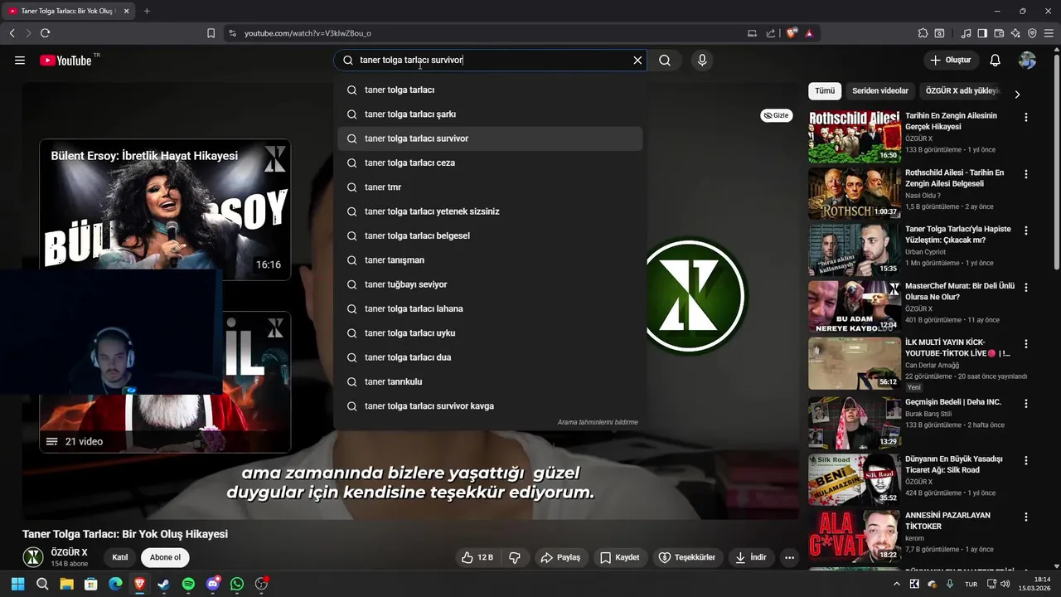Open options for 'Tarihin En Zengin Ailesinin' video

(x=1026, y=118)
